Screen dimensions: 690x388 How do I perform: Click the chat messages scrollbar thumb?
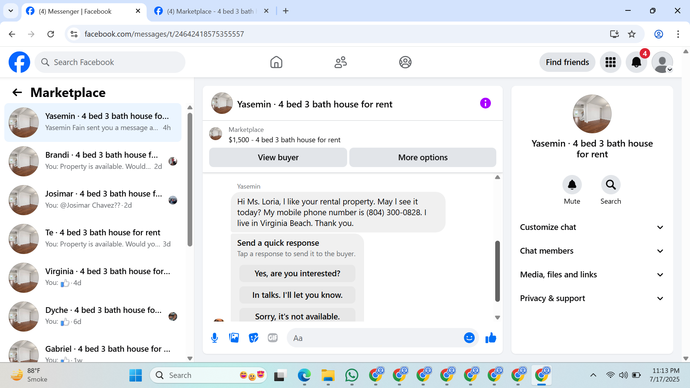pos(497,271)
